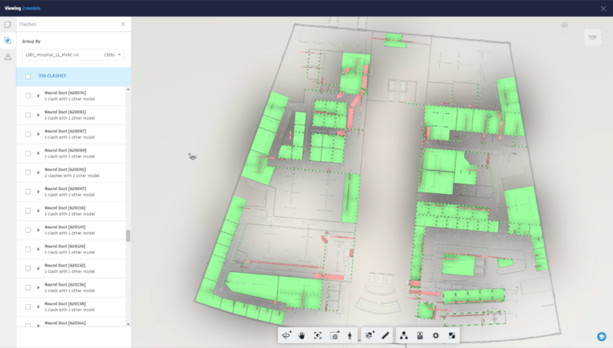Open the Section Analysis tool
This screenshot has width=613, height=348.
(370, 335)
